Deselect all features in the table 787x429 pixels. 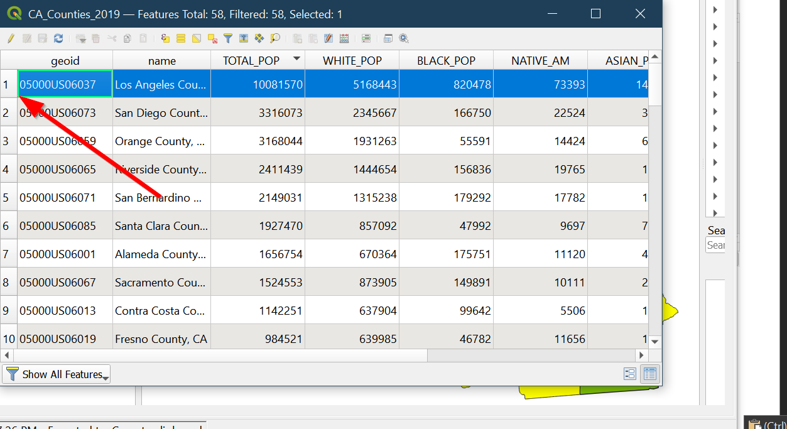(212, 39)
